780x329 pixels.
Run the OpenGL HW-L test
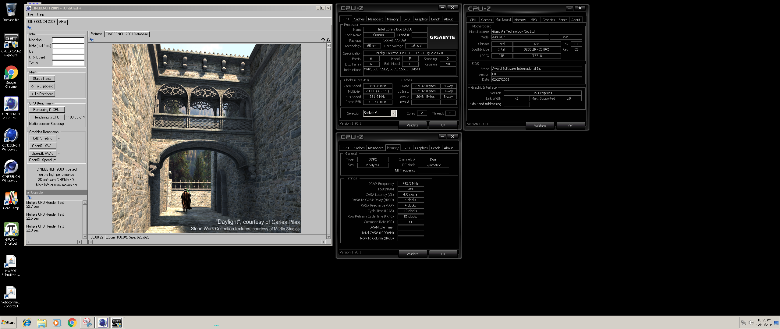43,154
